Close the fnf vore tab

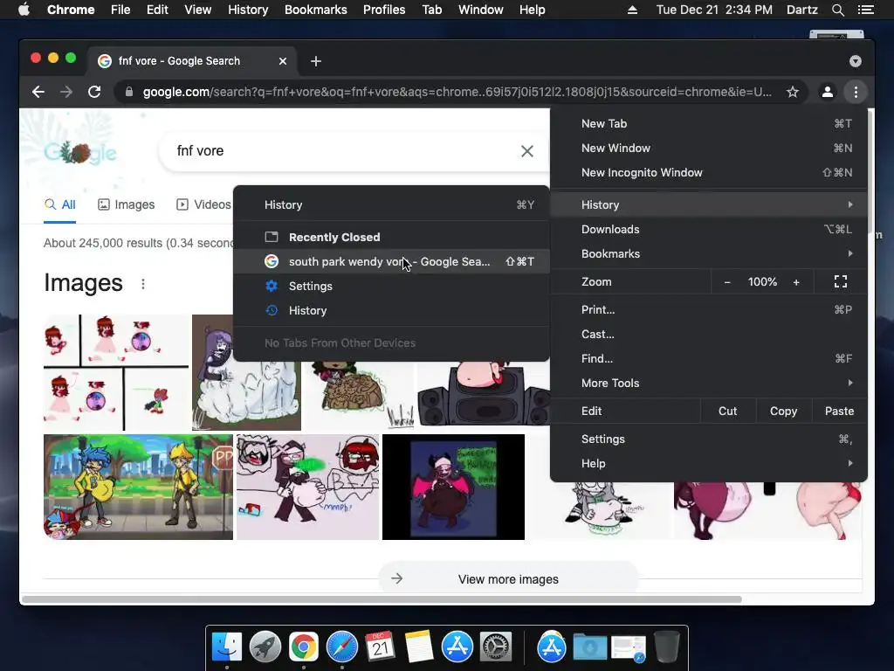pos(282,61)
